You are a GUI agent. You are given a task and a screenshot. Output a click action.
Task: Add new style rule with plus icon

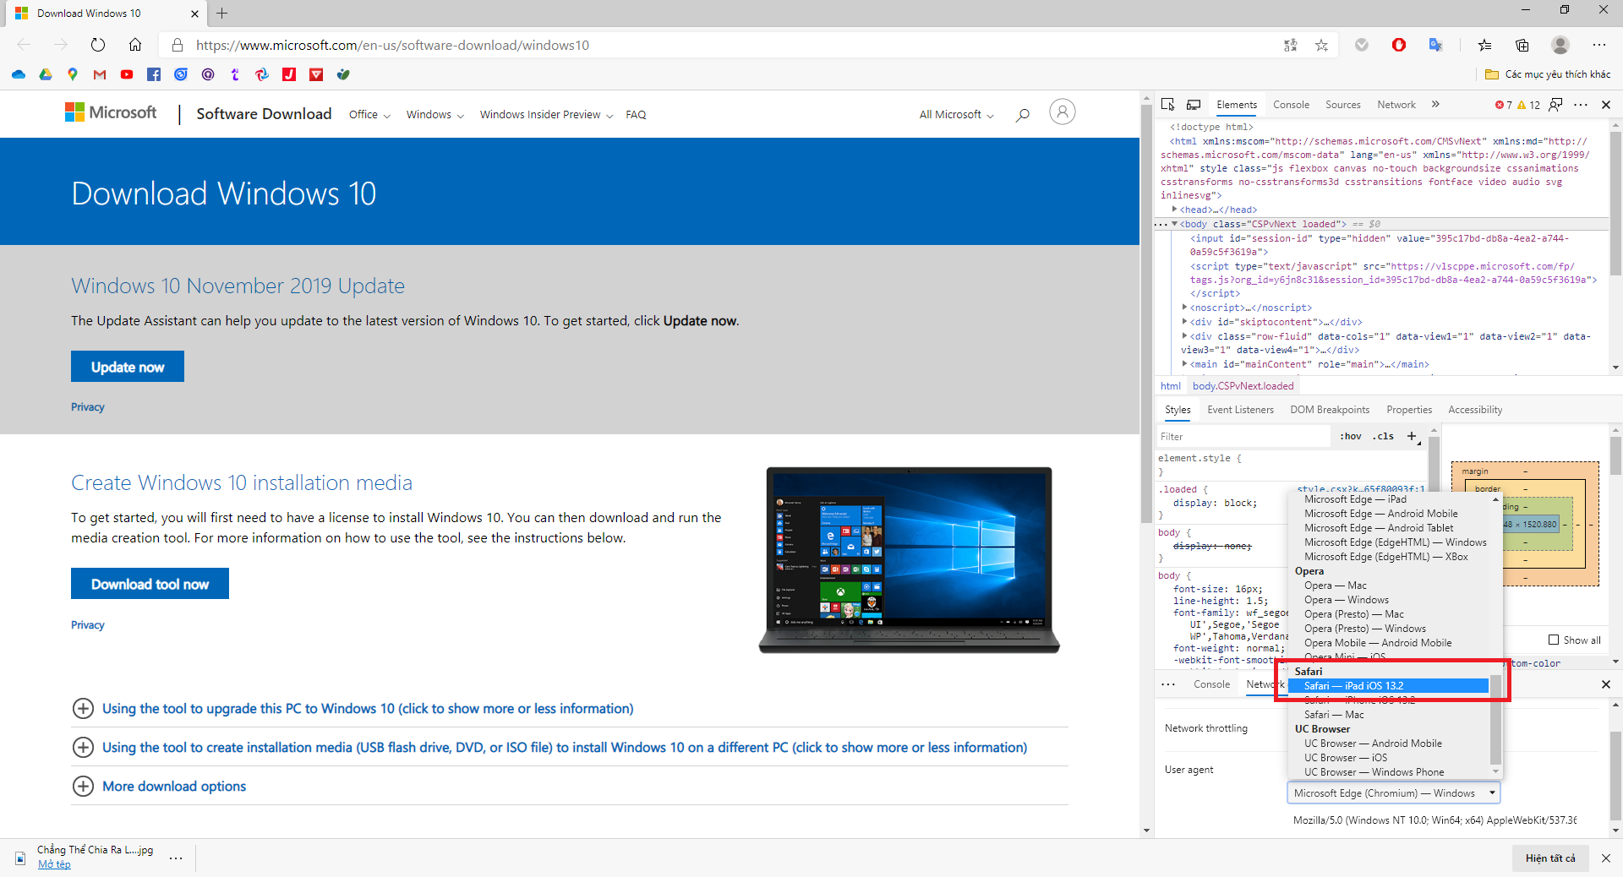pos(1412,436)
